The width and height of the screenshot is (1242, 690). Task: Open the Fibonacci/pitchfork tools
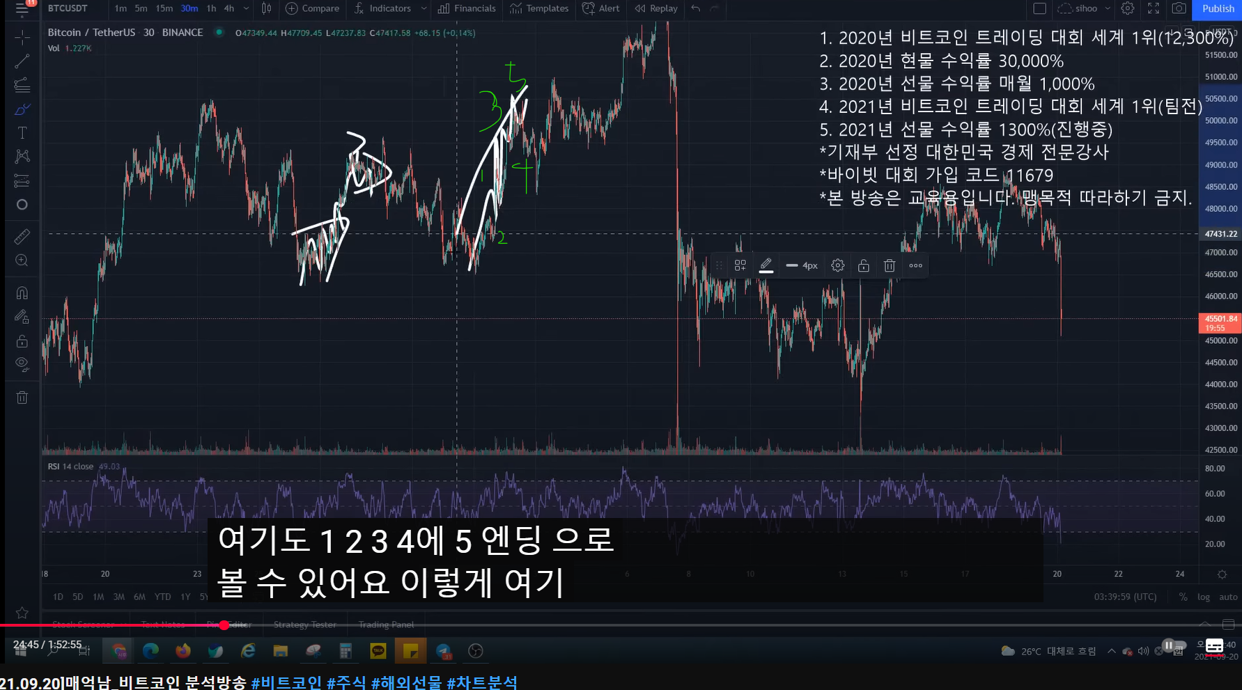22,85
